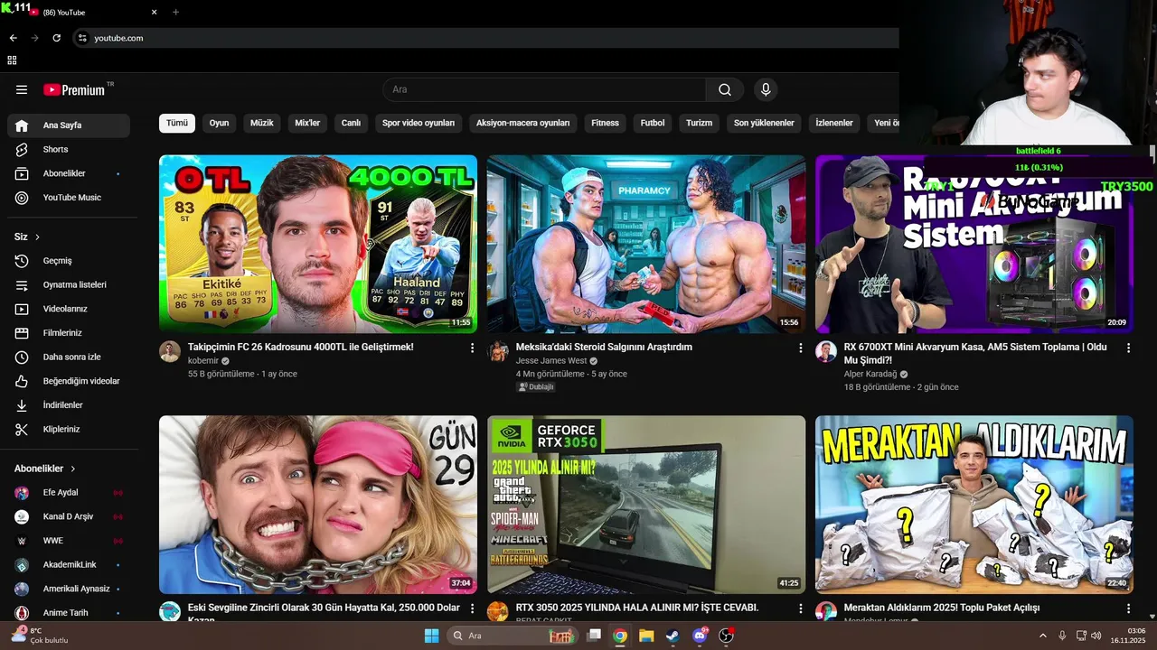This screenshot has width=1157, height=650.
Task: Open Abonelikler feed in the sidebar
Action: 69,173
